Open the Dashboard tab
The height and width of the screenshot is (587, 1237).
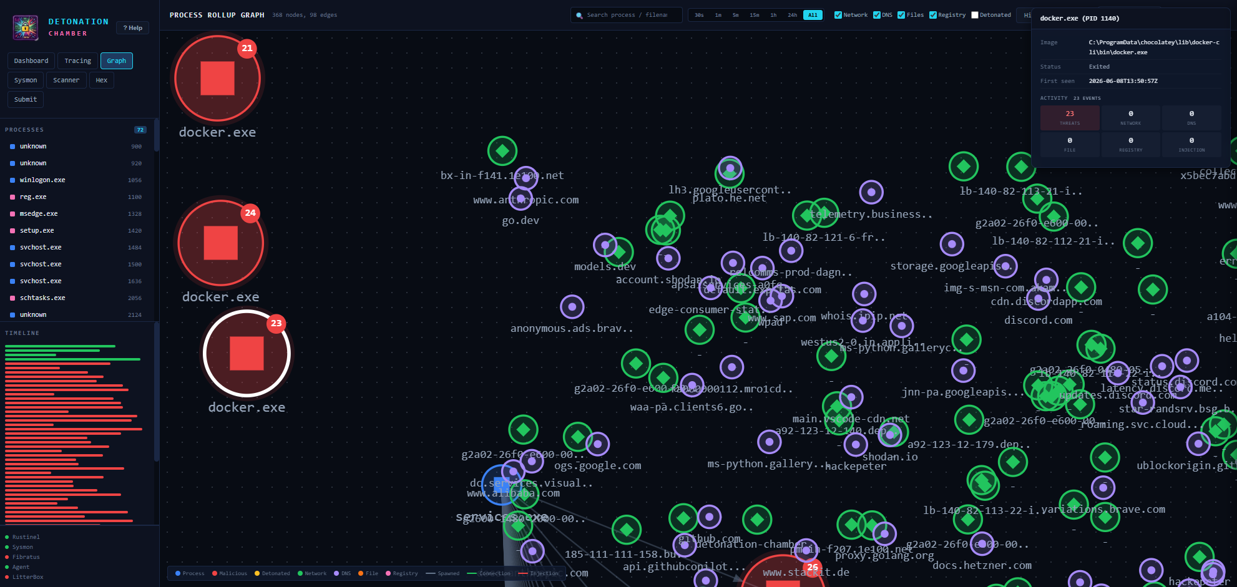point(31,61)
